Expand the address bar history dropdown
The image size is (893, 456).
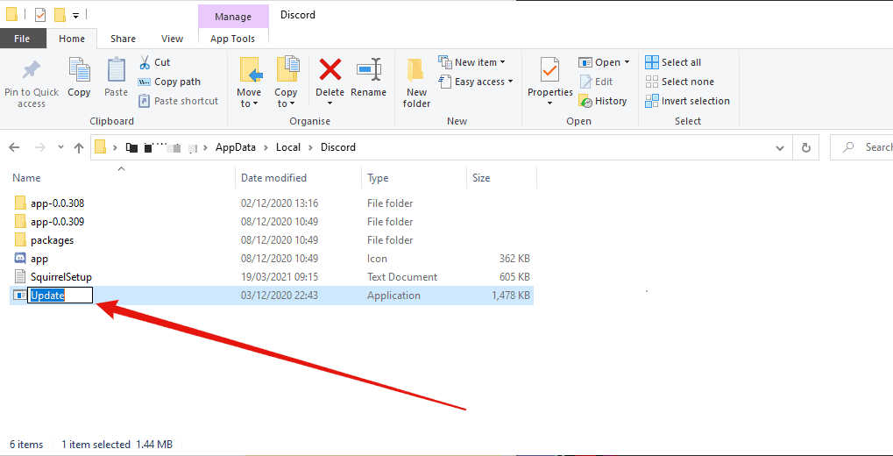pyautogui.click(x=780, y=147)
